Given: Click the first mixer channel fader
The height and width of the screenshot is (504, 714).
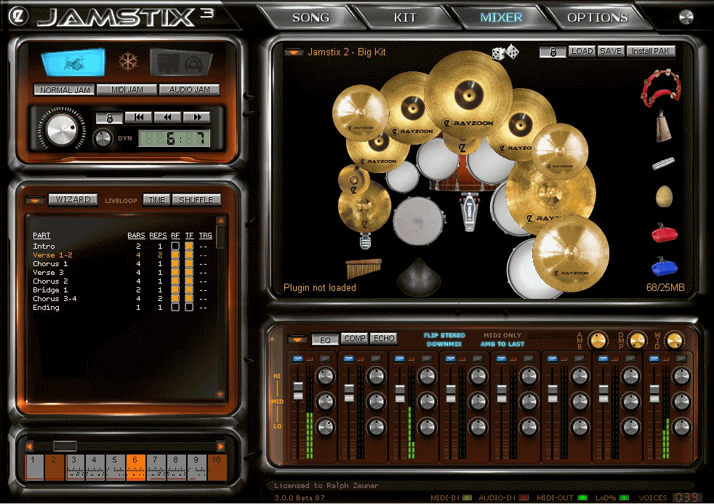Looking at the screenshot, I should pyautogui.click(x=298, y=391).
